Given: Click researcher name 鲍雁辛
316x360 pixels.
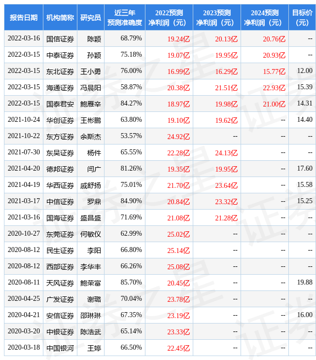Looking at the screenshot, I should [x=91, y=104].
